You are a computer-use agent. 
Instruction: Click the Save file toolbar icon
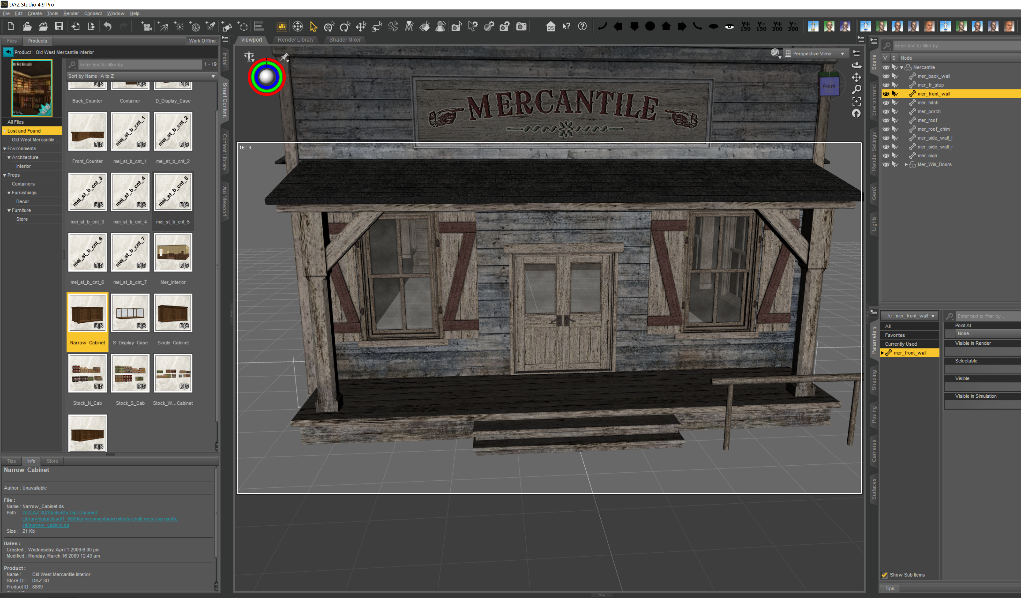[59, 27]
